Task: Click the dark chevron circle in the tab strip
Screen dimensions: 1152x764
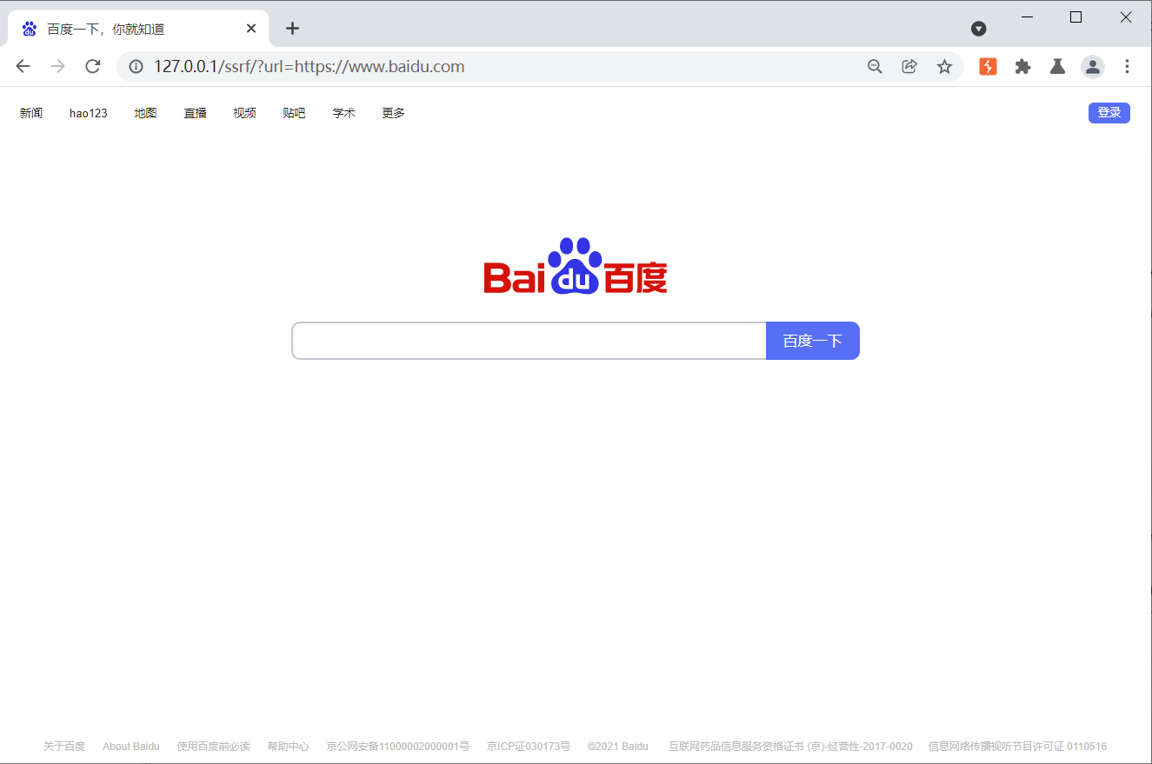Action: point(978,28)
